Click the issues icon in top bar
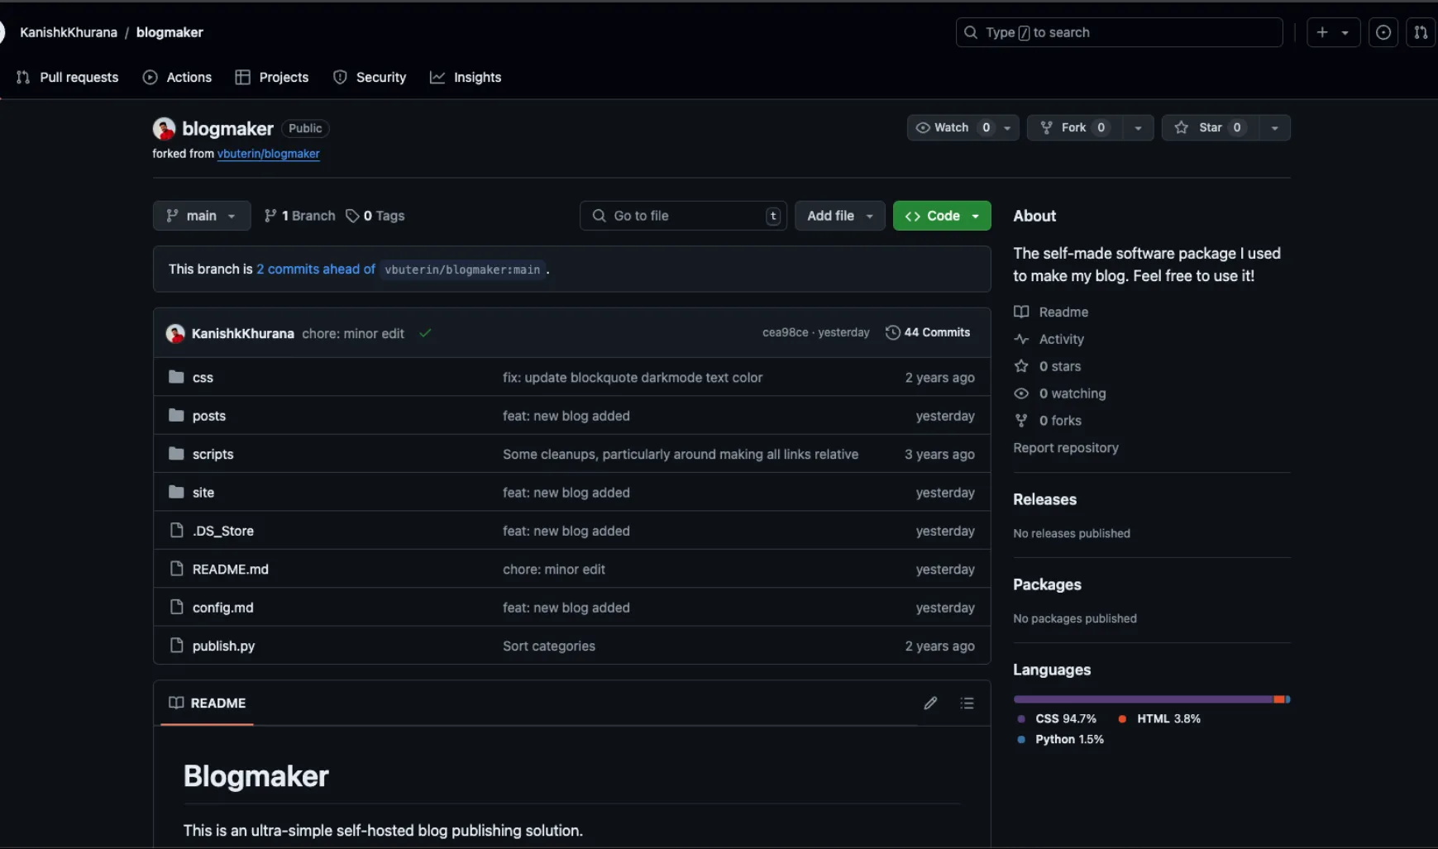The width and height of the screenshot is (1438, 849). pos(1383,32)
